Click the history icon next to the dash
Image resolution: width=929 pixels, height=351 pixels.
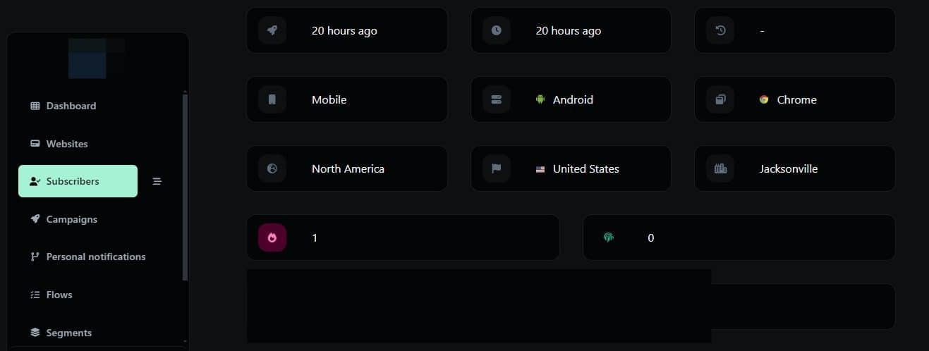pos(720,30)
